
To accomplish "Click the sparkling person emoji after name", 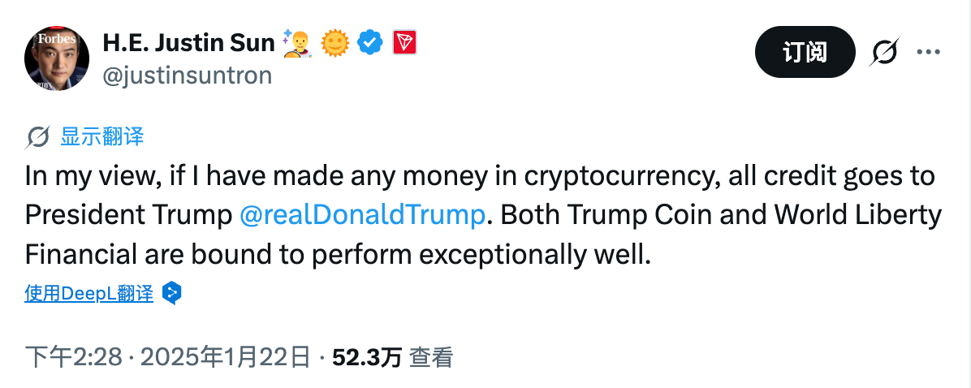I will 298,42.
